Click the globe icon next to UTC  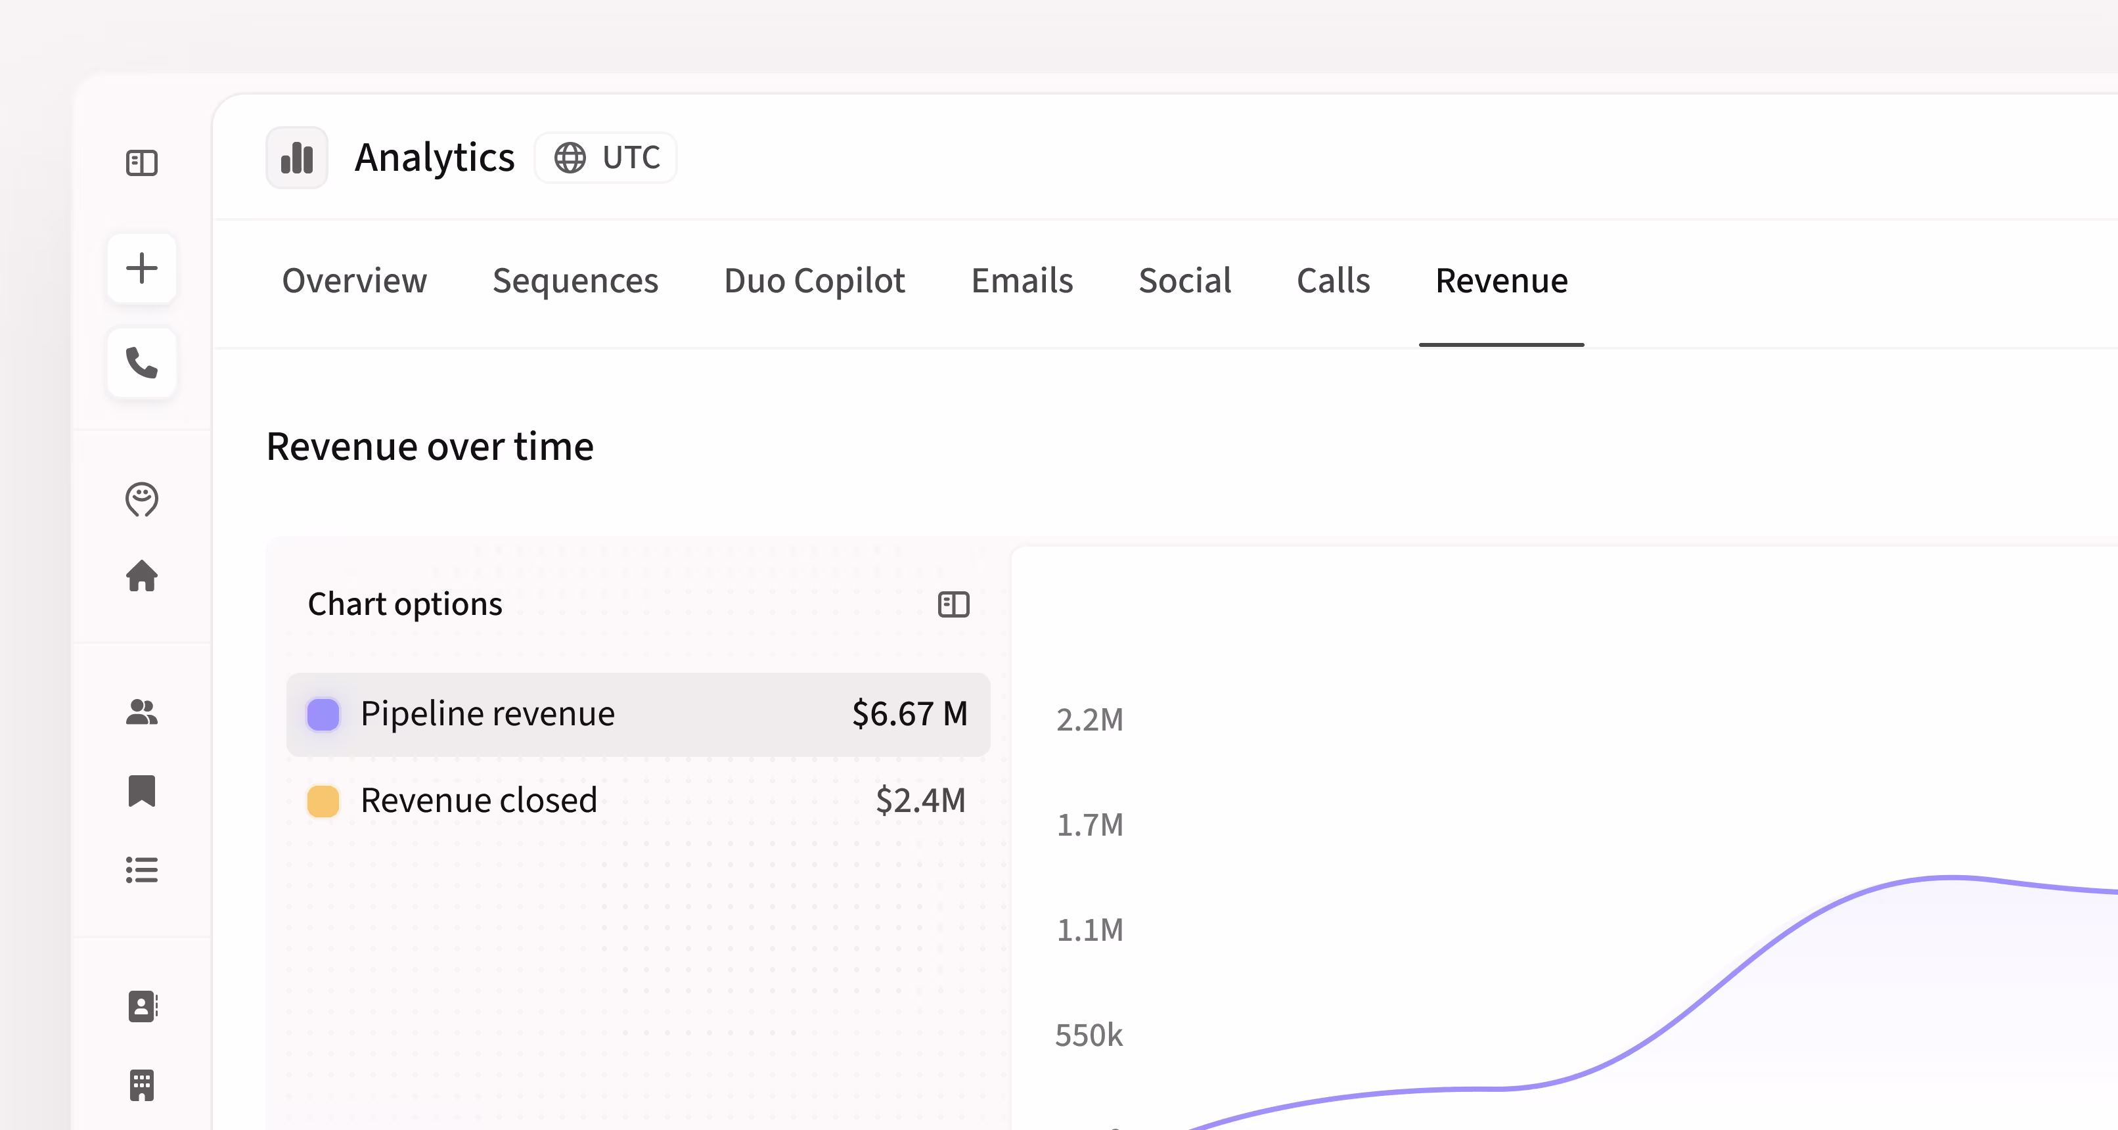570,157
